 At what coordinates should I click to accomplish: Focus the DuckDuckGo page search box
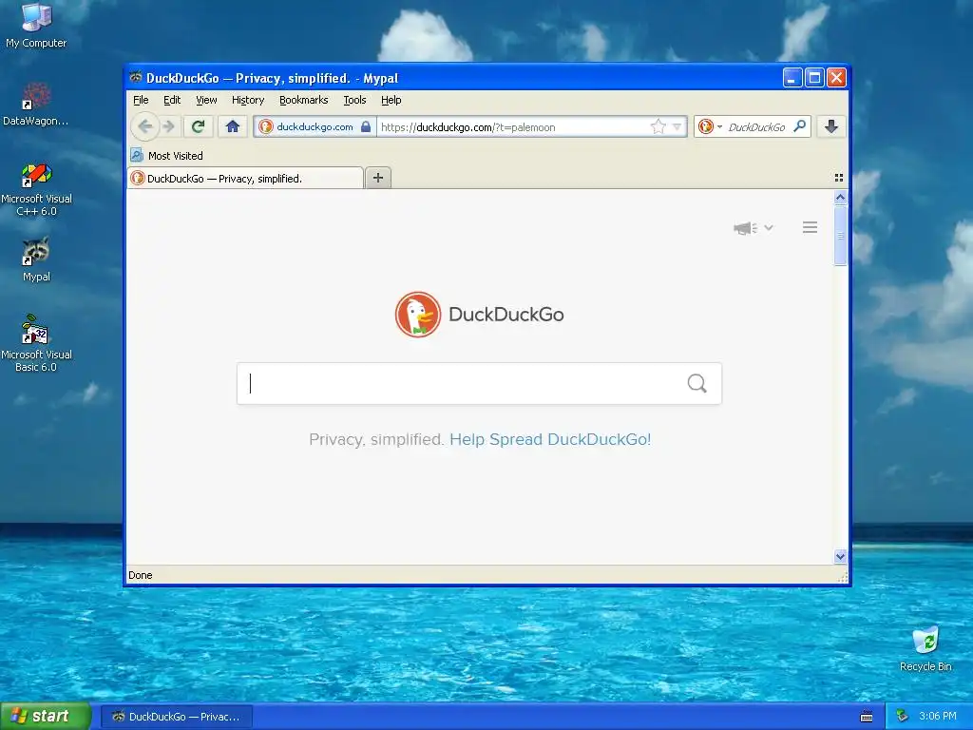coord(479,384)
